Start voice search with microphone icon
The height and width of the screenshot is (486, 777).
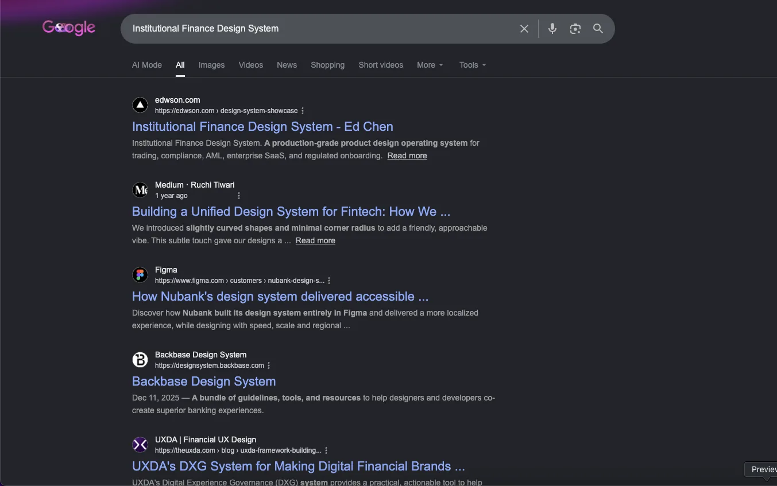[x=552, y=29]
